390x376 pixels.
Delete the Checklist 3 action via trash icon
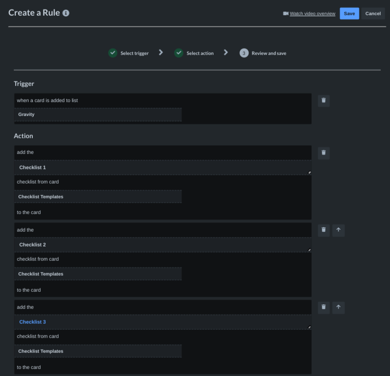click(323, 307)
